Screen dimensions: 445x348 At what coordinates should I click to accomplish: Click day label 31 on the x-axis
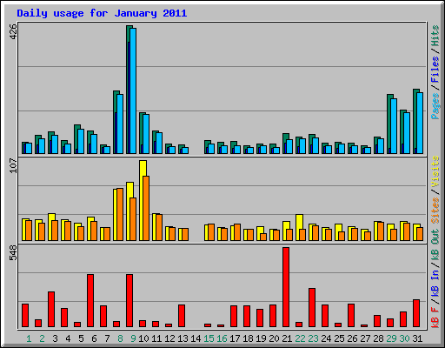(417, 338)
